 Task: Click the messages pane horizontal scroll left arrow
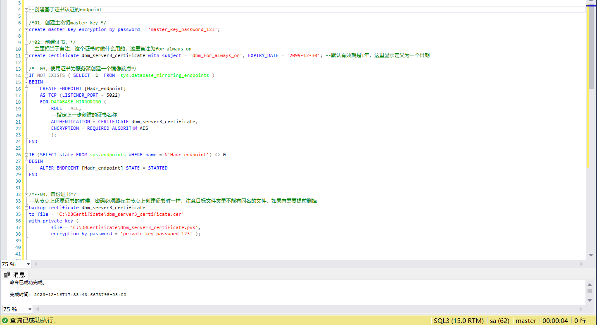click(x=37, y=309)
